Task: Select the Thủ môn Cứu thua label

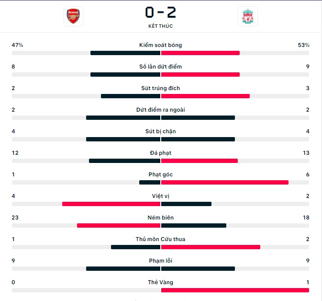Action: tap(161, 239)
